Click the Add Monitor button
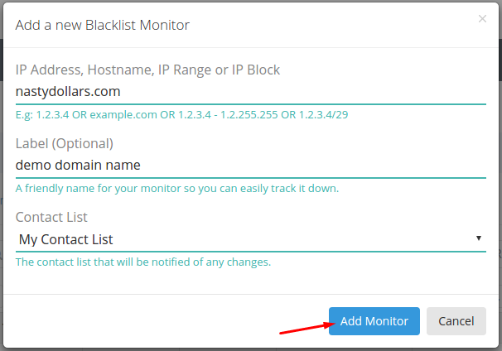Screen dimensions: 502x351 point(374,321)
